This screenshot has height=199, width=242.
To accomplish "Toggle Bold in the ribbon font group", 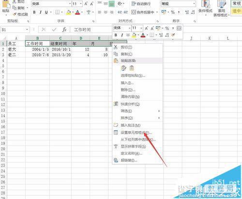I will coord(34,12).
